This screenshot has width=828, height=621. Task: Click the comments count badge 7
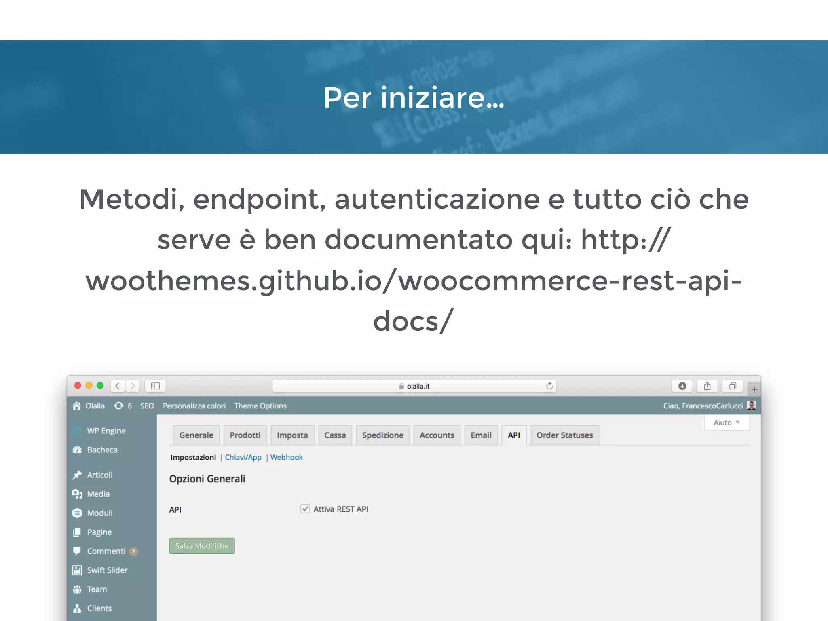pos(133,551)
